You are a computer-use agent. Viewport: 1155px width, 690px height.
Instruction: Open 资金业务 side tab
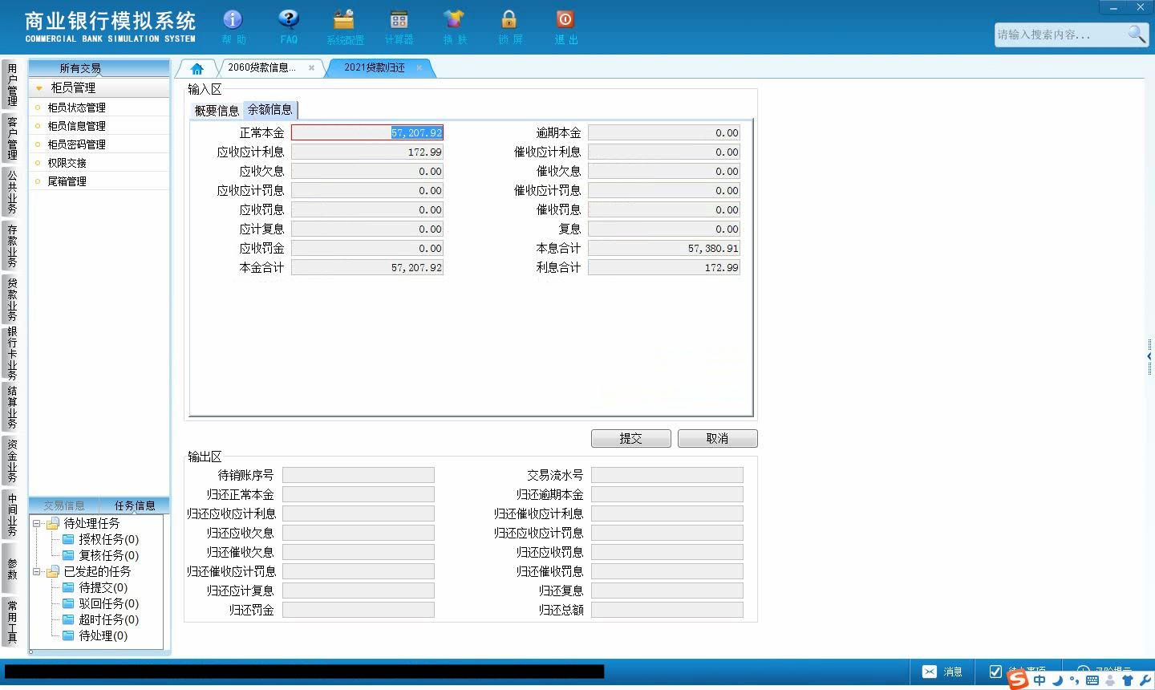click(x=11, y=461)
